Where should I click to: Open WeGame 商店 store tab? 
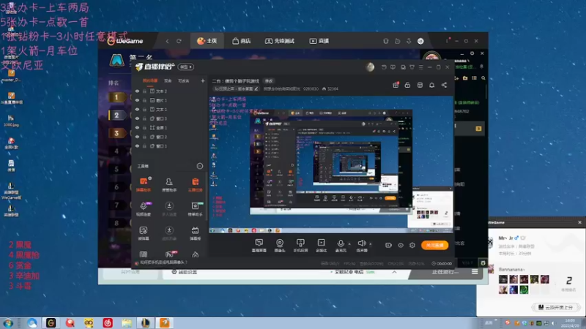coord(242,41)
